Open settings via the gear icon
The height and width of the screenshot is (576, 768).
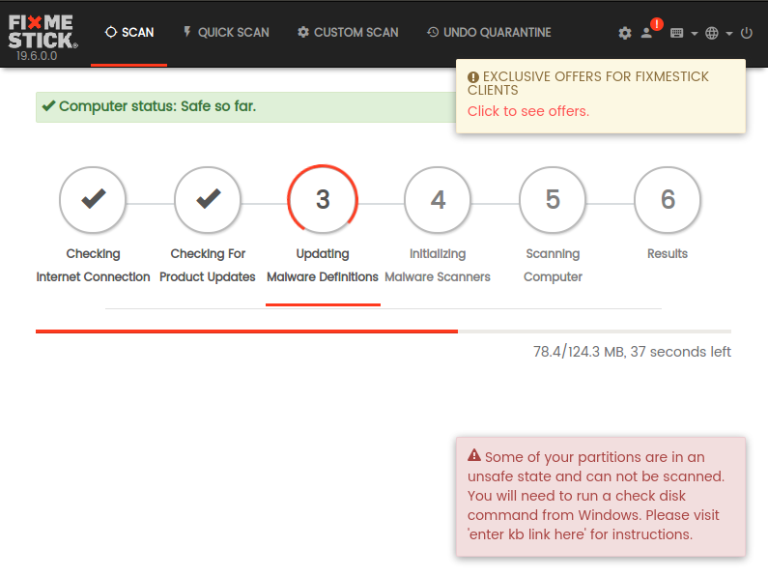click(x=625, y=33)
